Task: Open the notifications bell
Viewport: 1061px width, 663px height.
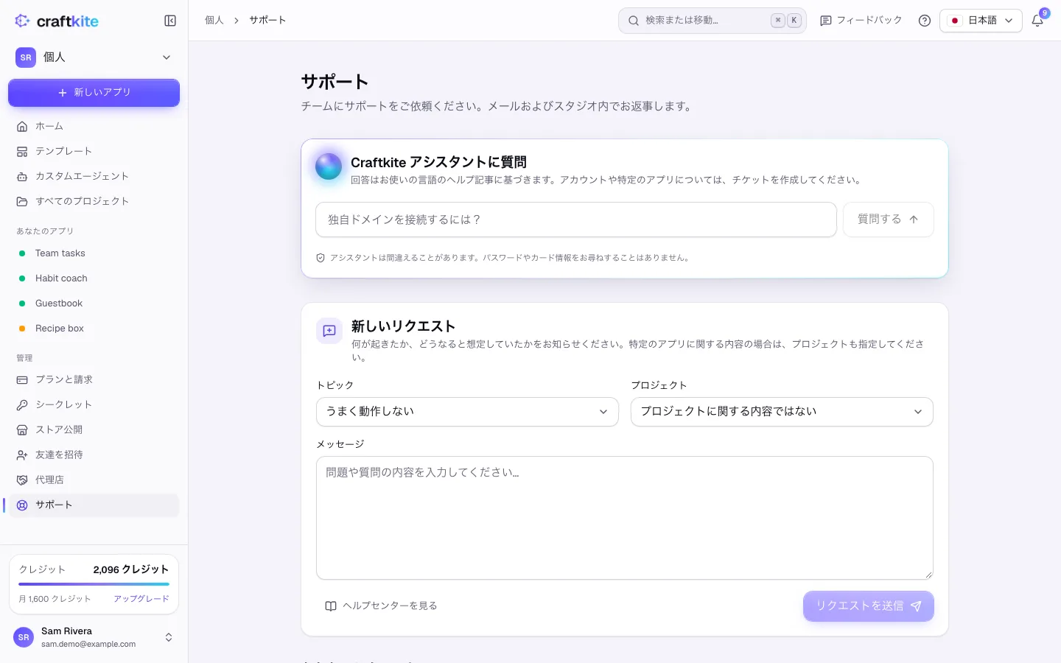Action: click(1037, 21)
